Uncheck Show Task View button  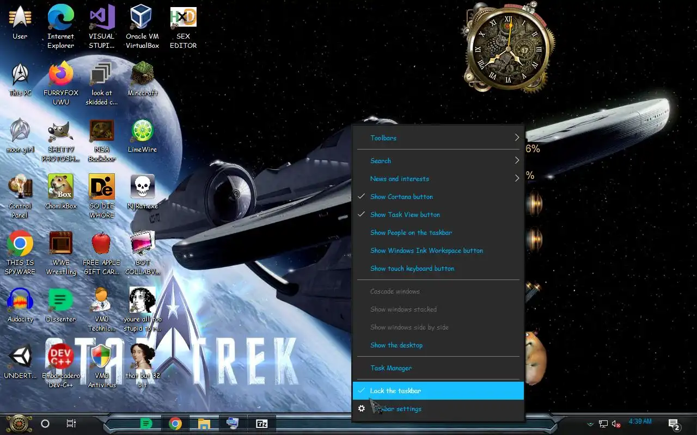click(x=438, y=215)
